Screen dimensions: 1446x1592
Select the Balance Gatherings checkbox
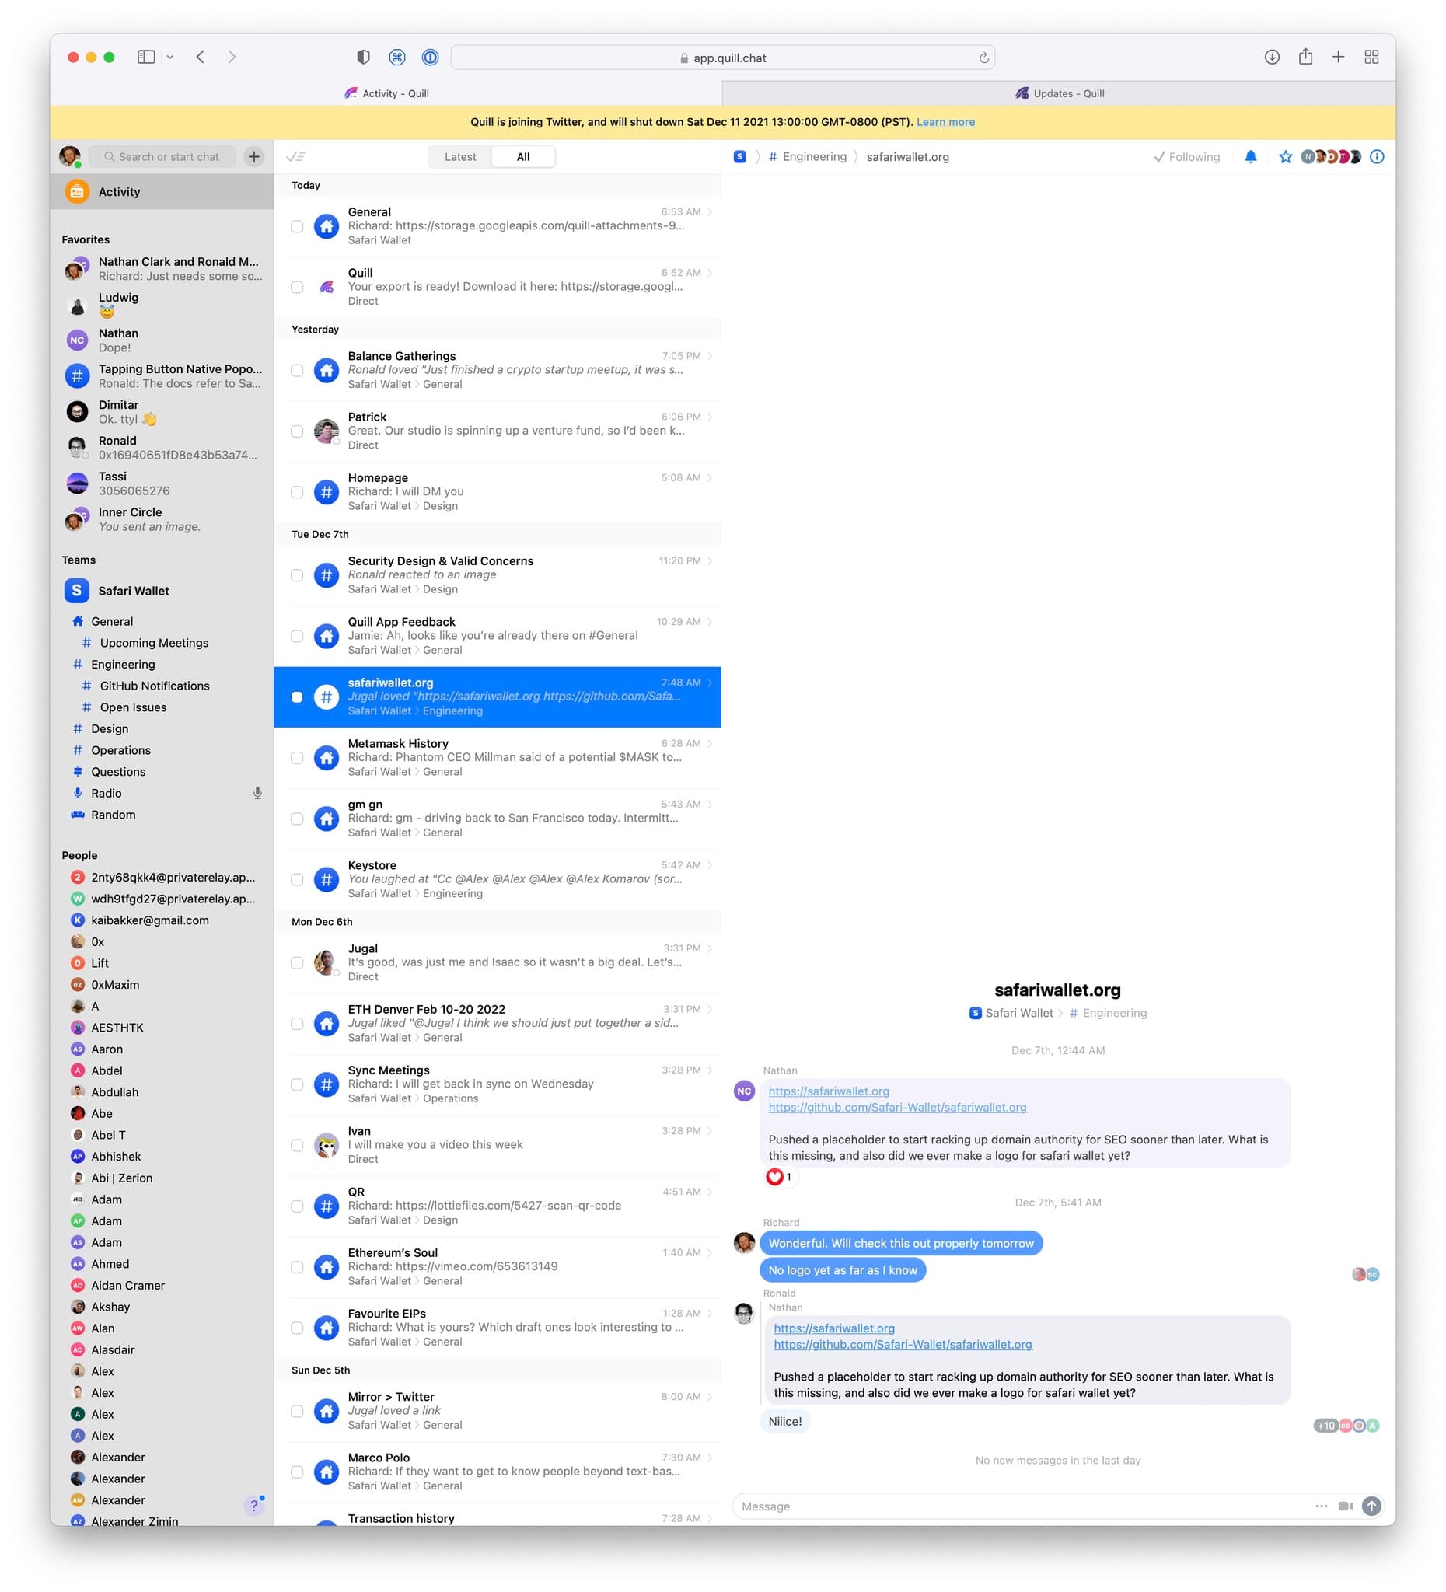[297, 370]
